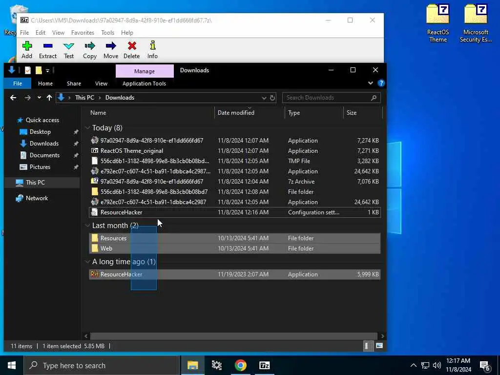Open the File tab in Explorer ribbon

[x=18, y=83]
